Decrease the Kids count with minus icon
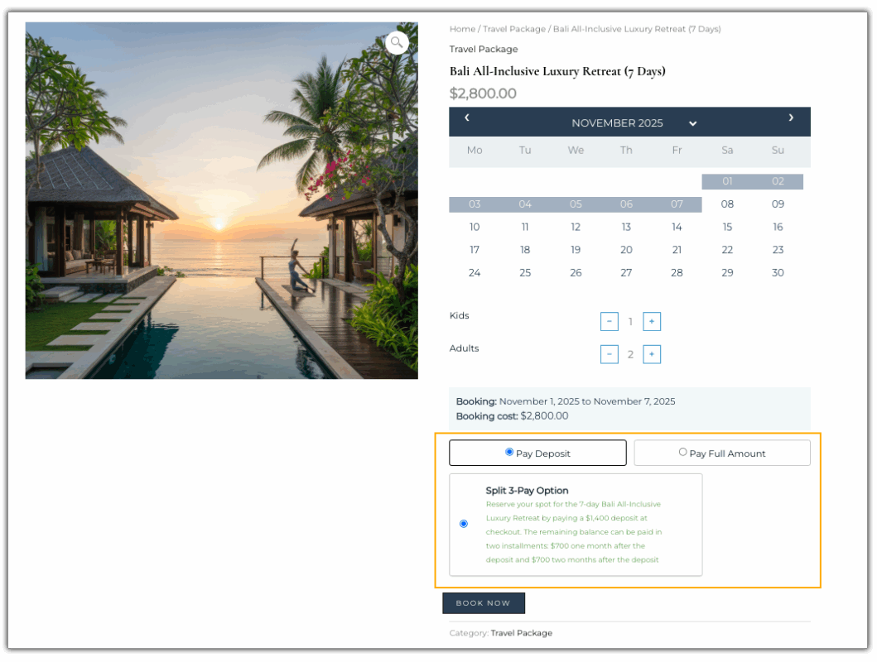Image resolution: width=877 pixels, height=662 pixels. click(610, 321)
